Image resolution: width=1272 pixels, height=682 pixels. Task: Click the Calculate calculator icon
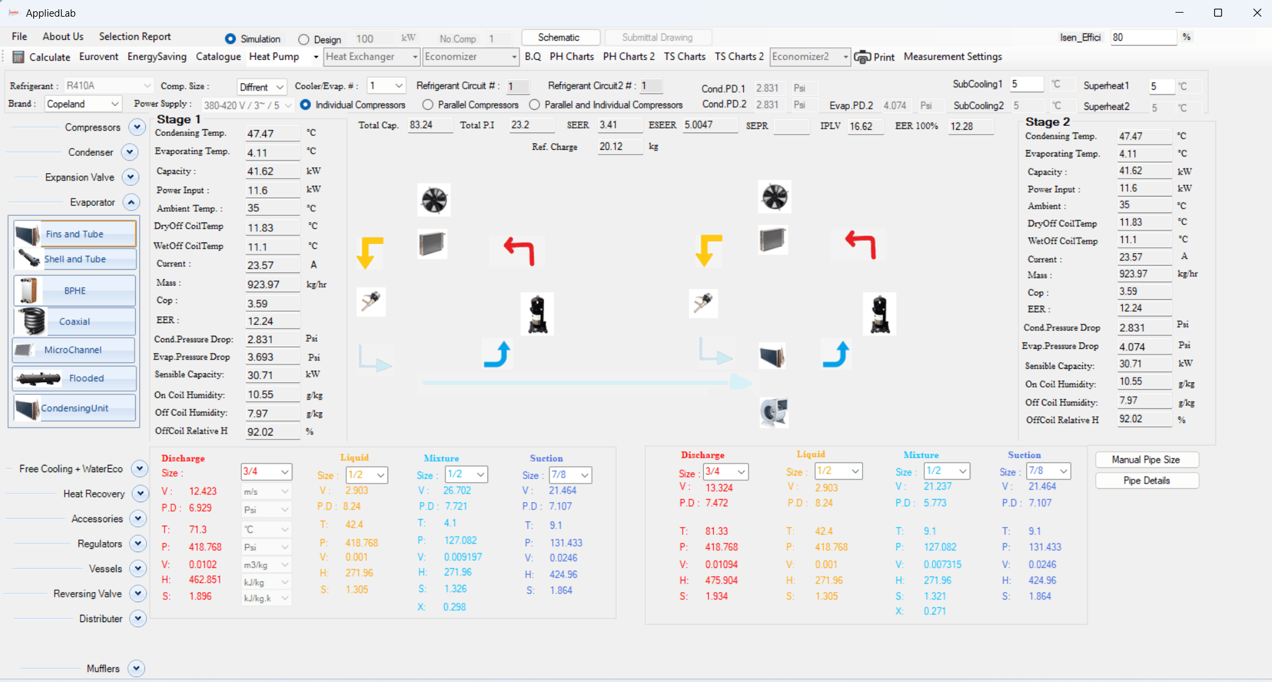click(19, 57)
